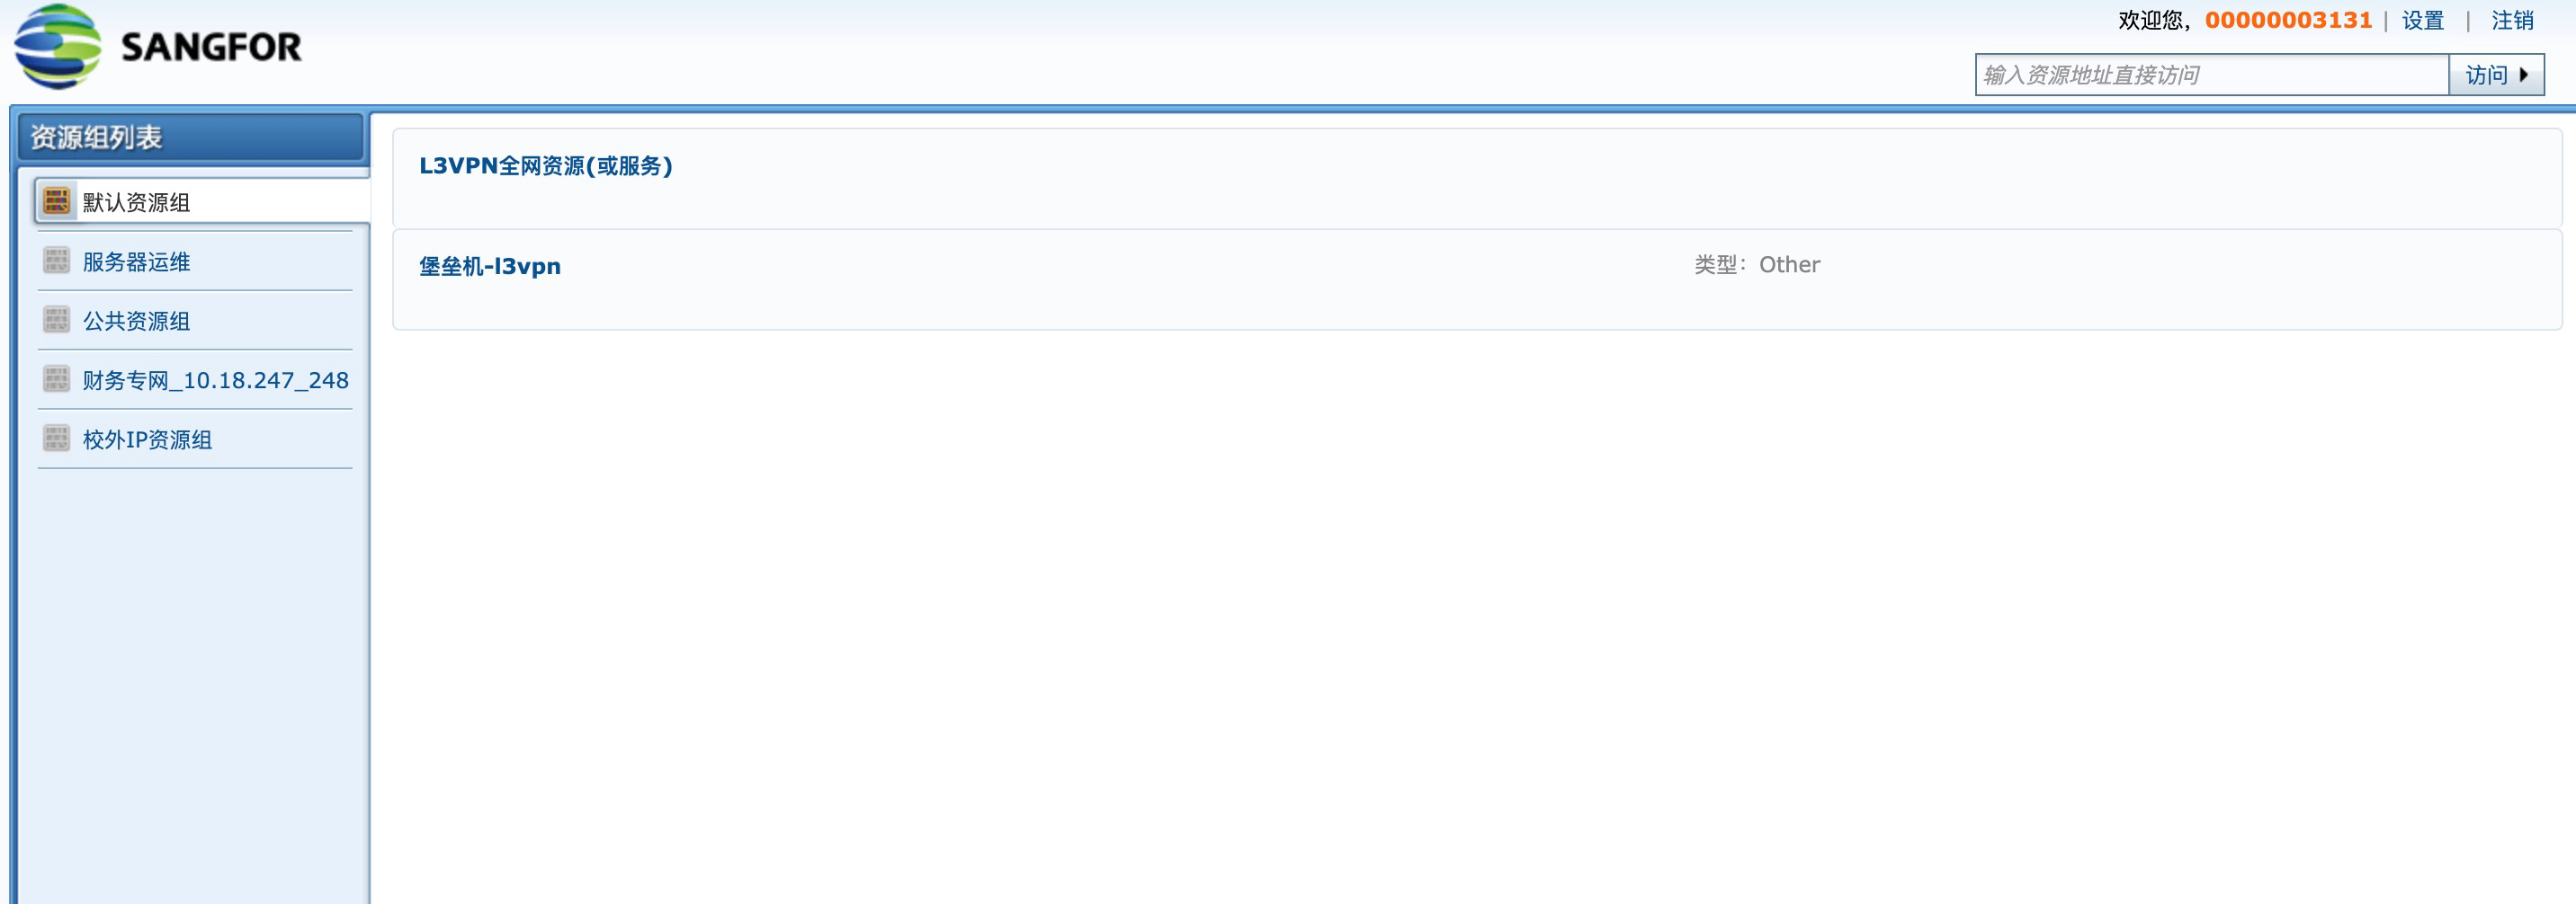Select 财务专网_10.18.247_248 group
Viewport: 2576px width, 904px height.
click(x=215, y=379)
